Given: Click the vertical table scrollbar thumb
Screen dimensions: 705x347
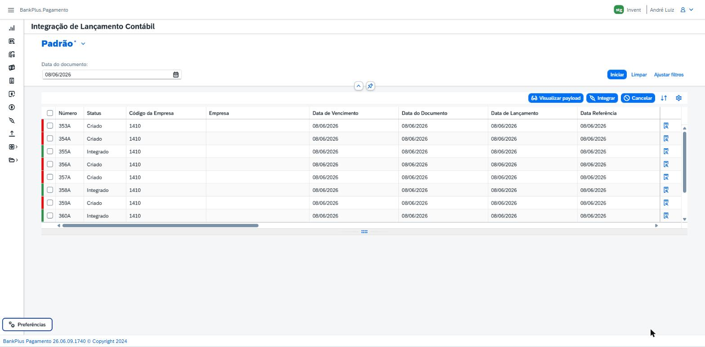Looking at the screenshot, I should click(x=684, y=163).
